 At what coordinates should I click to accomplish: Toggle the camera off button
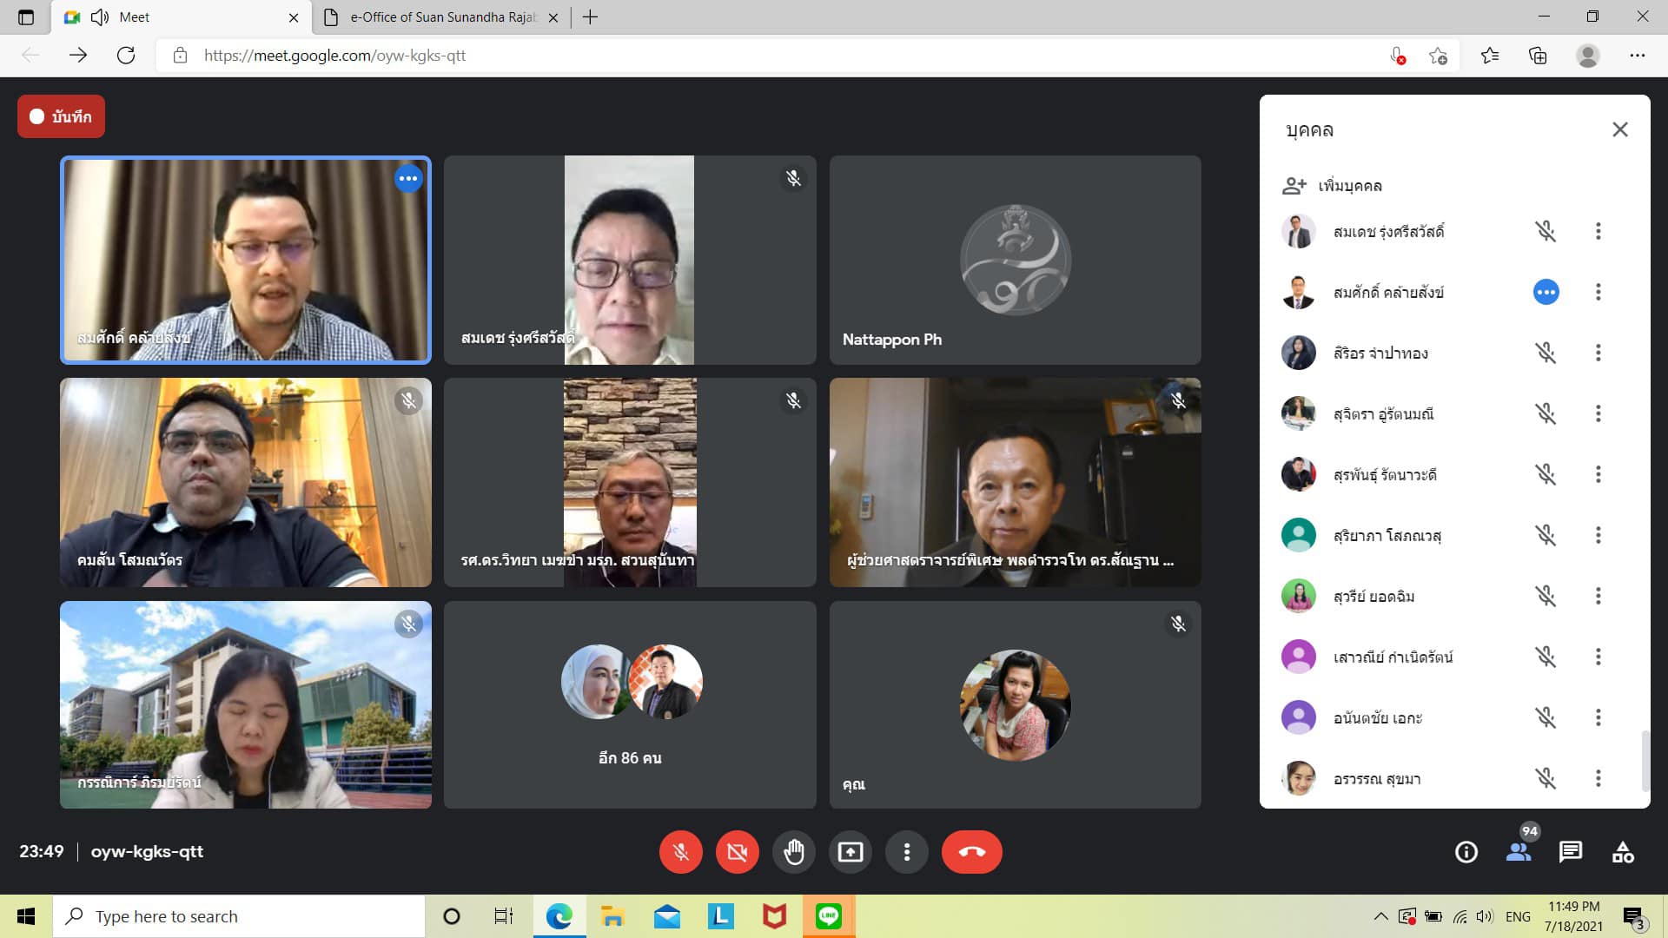pyautogui.click(x=737, y=852)
